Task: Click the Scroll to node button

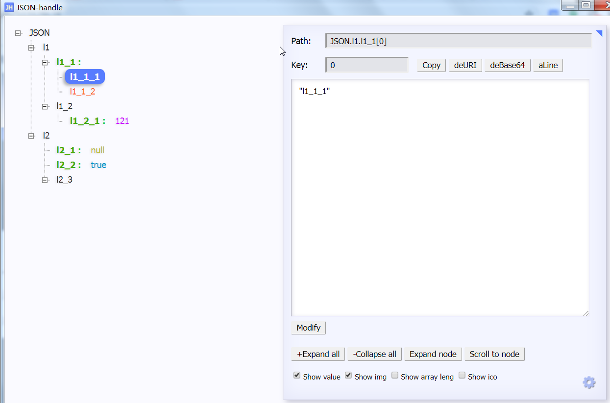Action: click(494, 354)
